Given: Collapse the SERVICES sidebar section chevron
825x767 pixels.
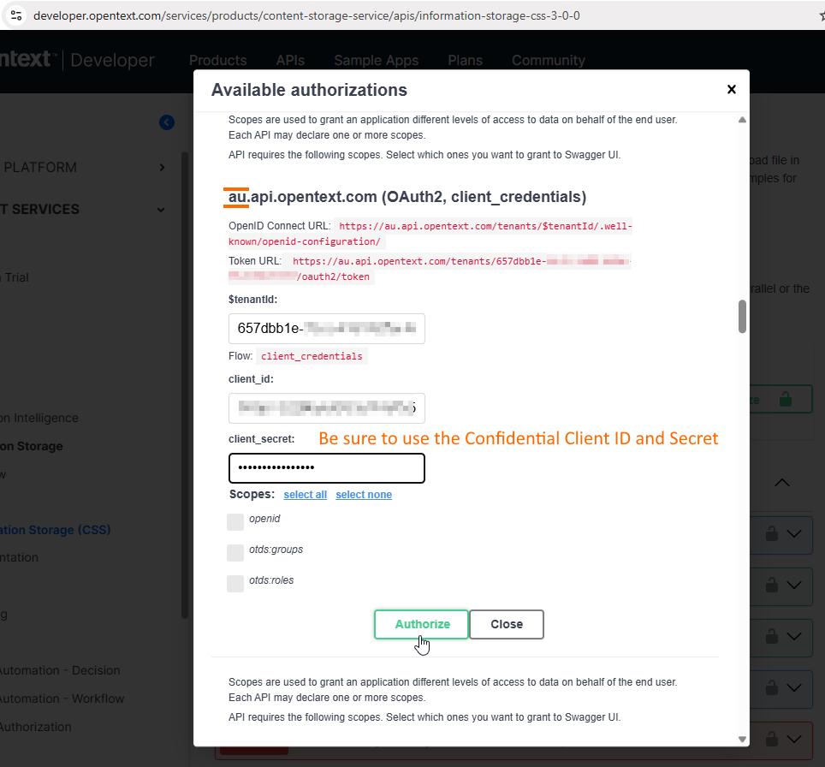Looking at the screenshot, I should coord(161,210).
